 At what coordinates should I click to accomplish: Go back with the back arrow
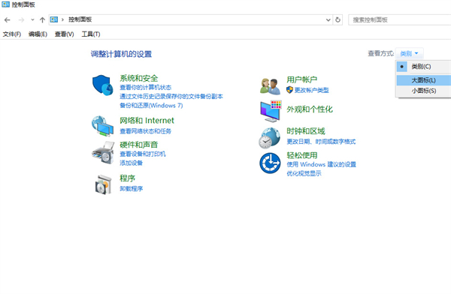pyautogui.click(x=8, y=19)
